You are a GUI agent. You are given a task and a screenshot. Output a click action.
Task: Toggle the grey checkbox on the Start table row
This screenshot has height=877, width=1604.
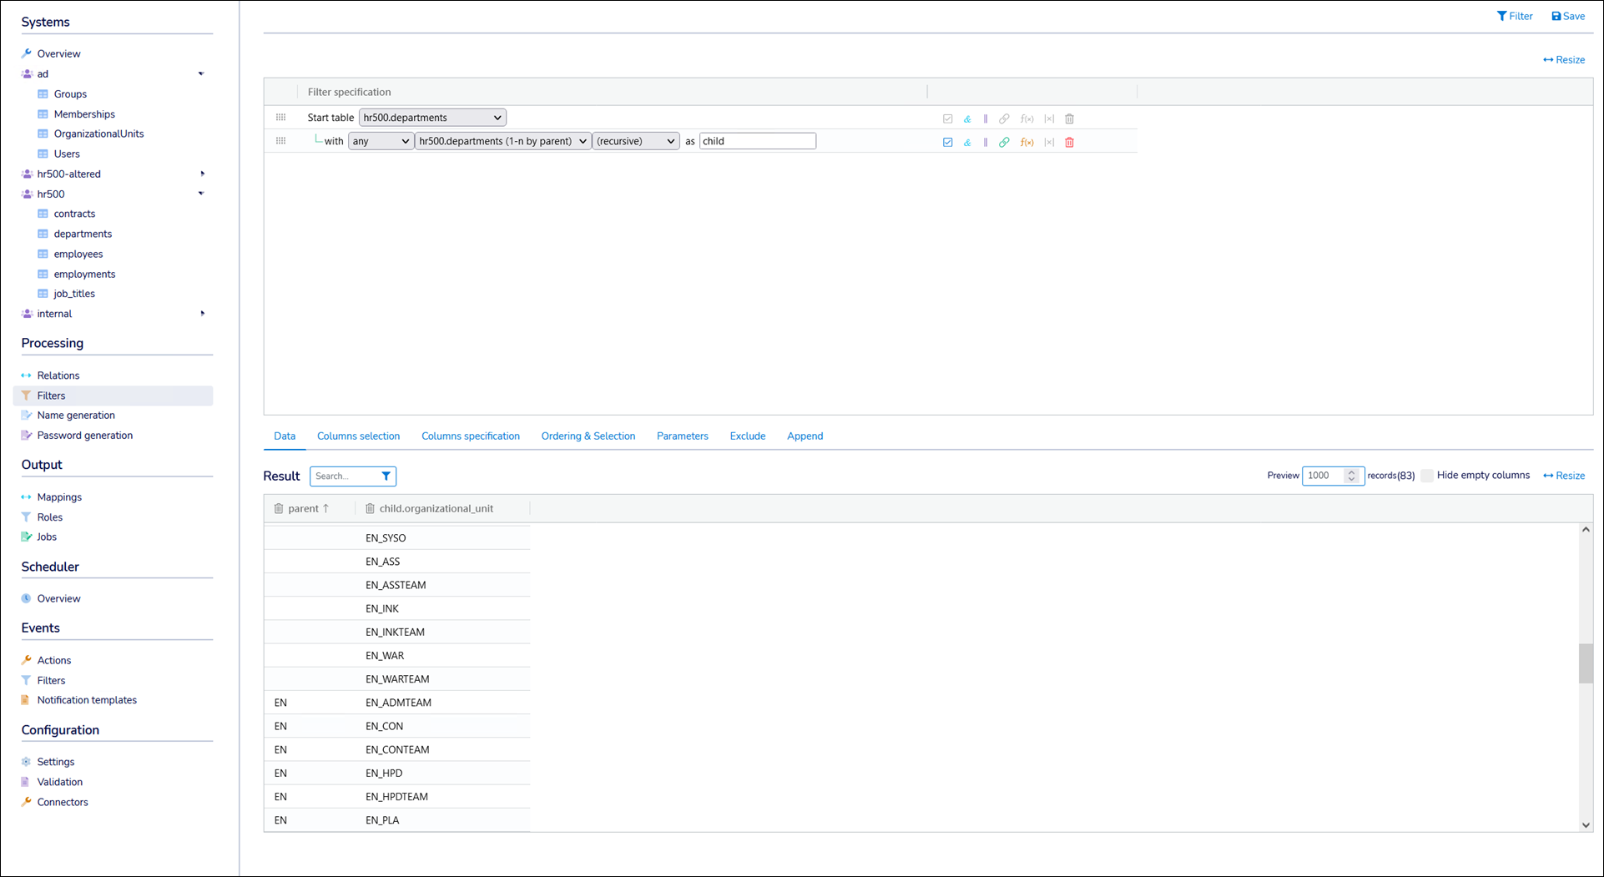947,118
